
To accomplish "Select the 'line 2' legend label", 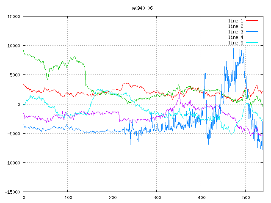I will click(x=235, y=26).
